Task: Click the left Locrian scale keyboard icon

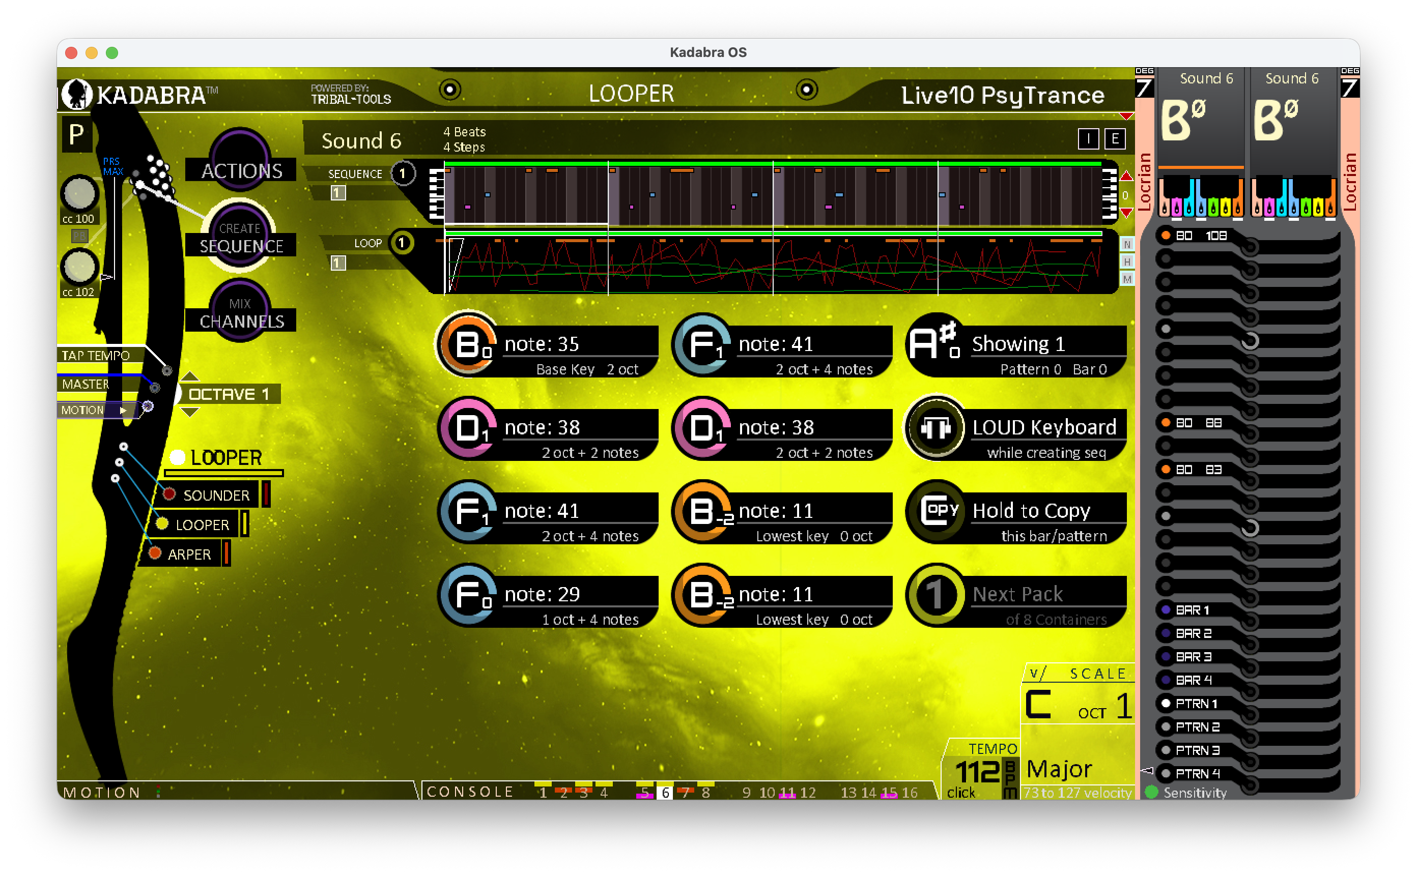Action: [x=1201, y=197]
